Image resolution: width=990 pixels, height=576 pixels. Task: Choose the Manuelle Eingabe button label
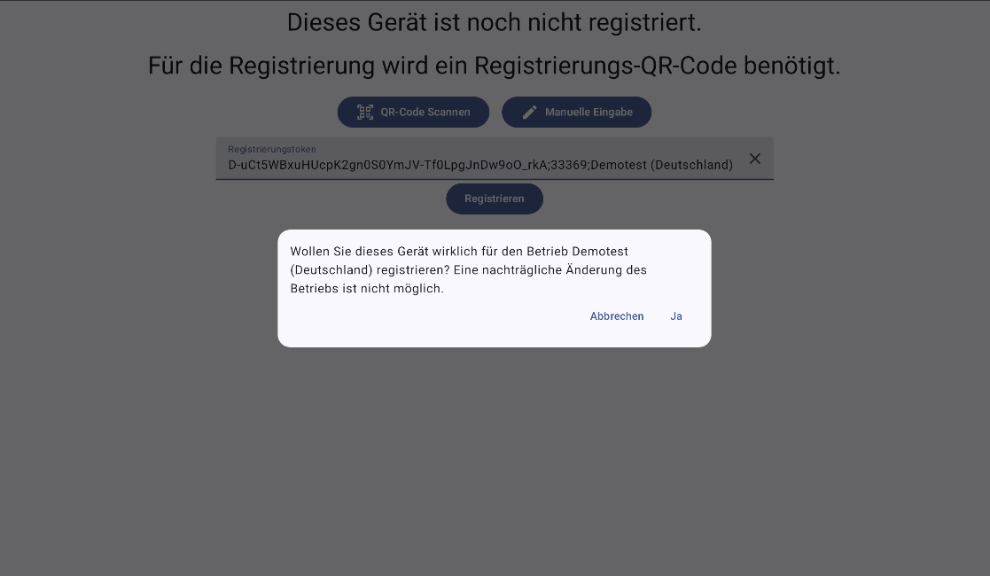(589, 113)
